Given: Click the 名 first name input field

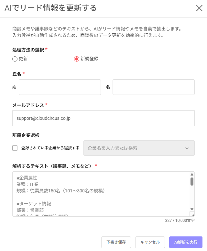Looking at the screenshot, I should coord(153,87).
